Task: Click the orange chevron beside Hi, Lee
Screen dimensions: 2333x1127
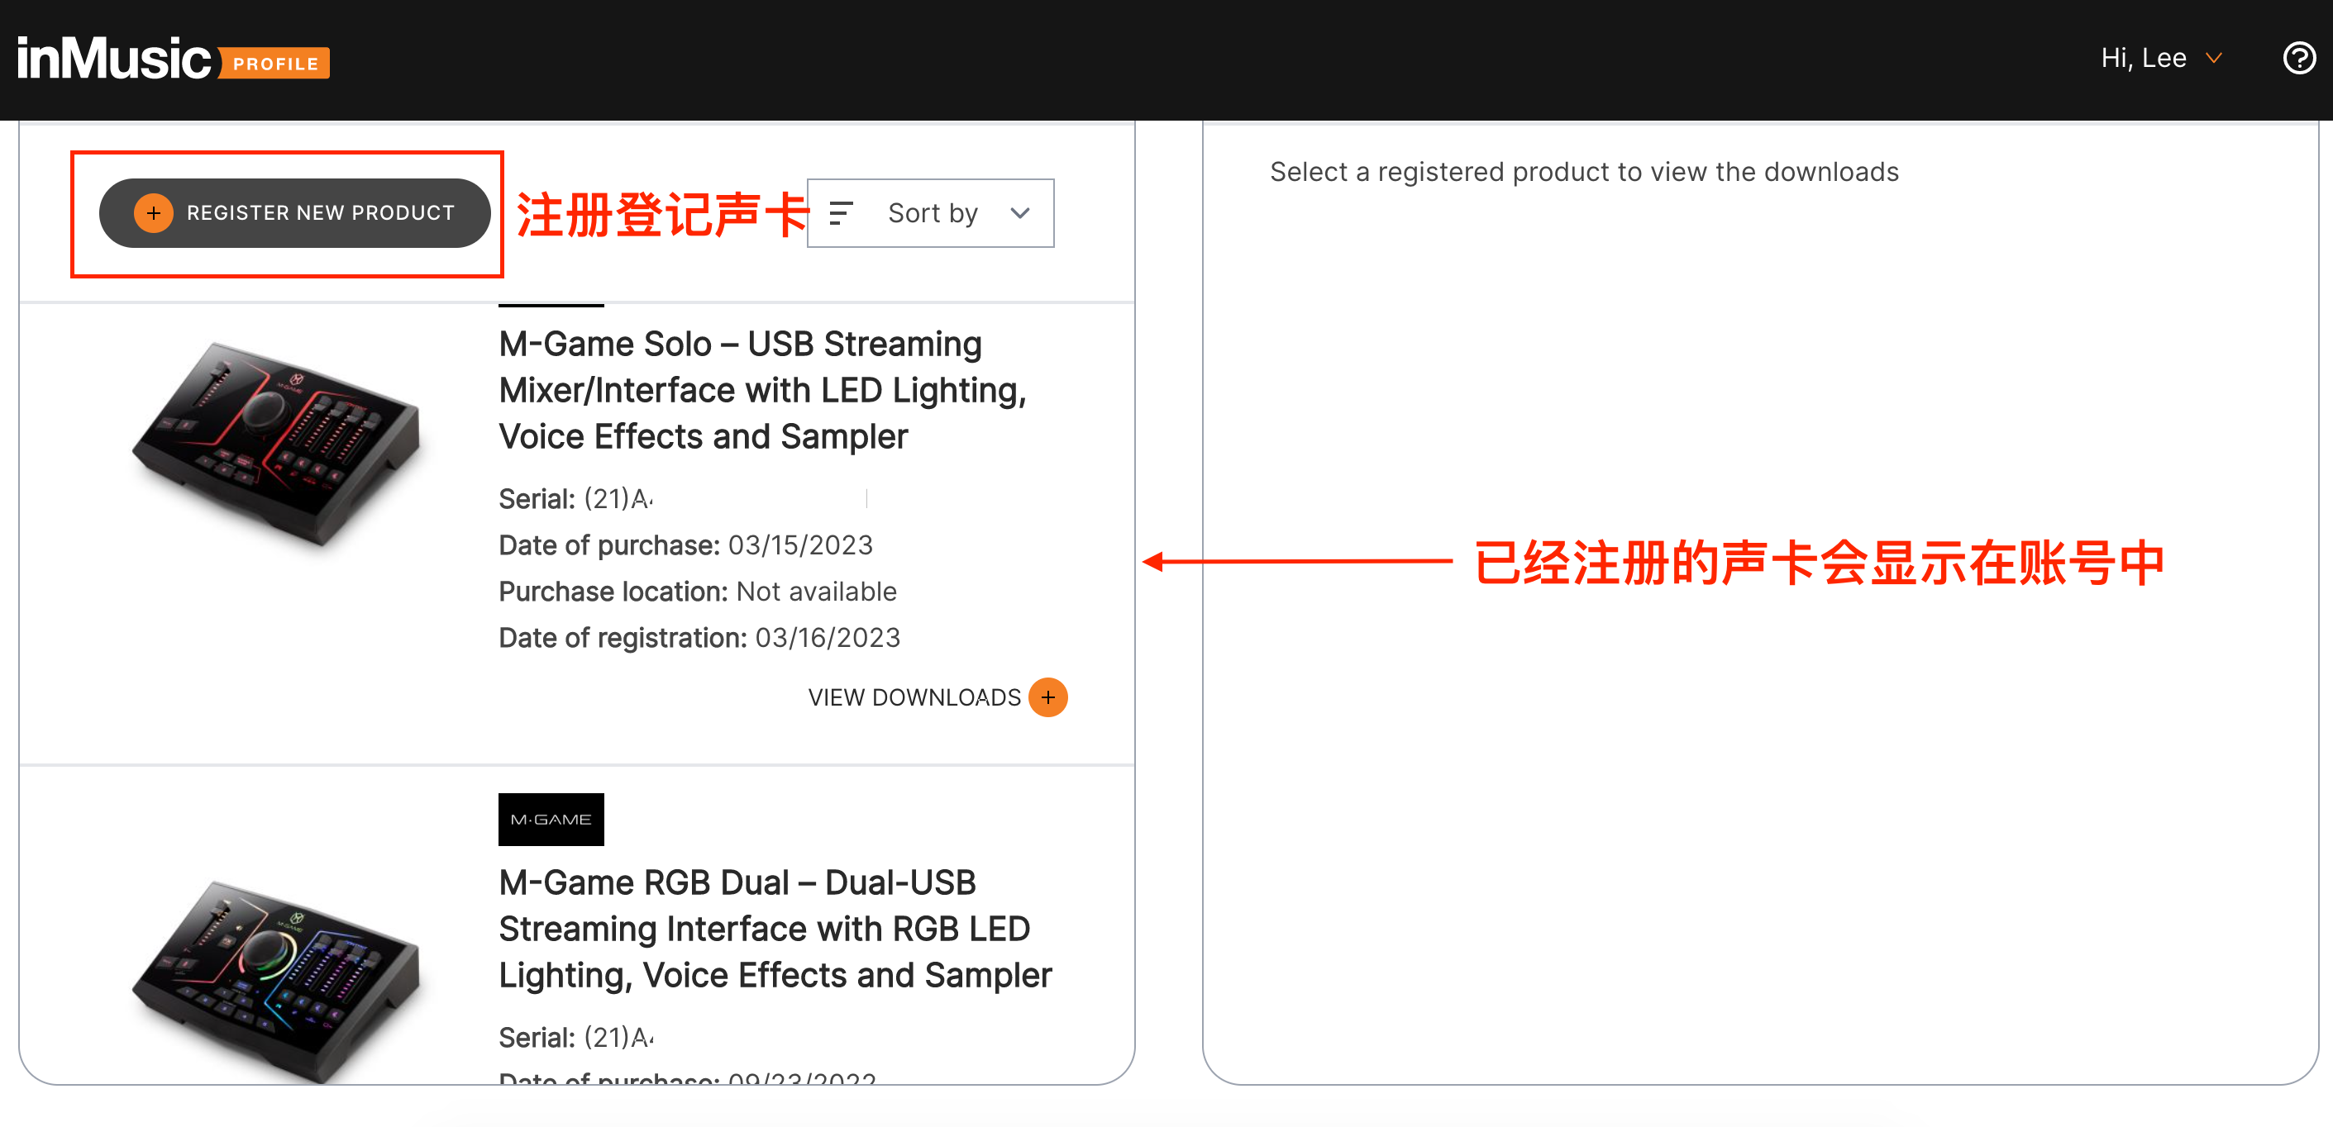Action: [x=2212, y=59]
